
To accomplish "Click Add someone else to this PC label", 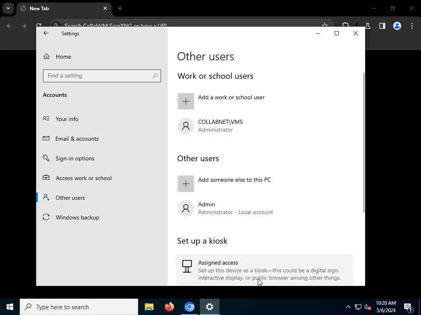I will pos(234,180).
